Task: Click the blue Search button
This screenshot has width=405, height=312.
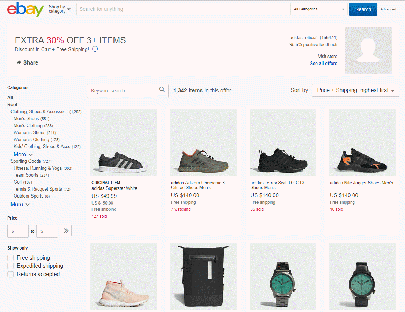Action: pyautogui.click(x=363, y=9)
